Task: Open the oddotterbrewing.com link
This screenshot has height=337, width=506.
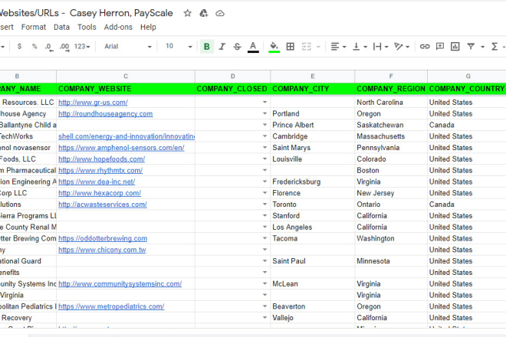Action: (103, 238)
